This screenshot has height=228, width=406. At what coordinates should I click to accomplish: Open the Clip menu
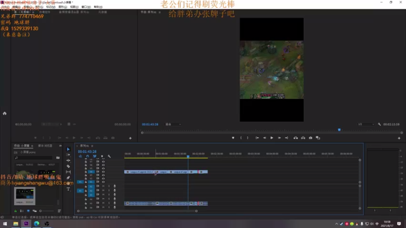pyautogui.click(x=28, y=7)
